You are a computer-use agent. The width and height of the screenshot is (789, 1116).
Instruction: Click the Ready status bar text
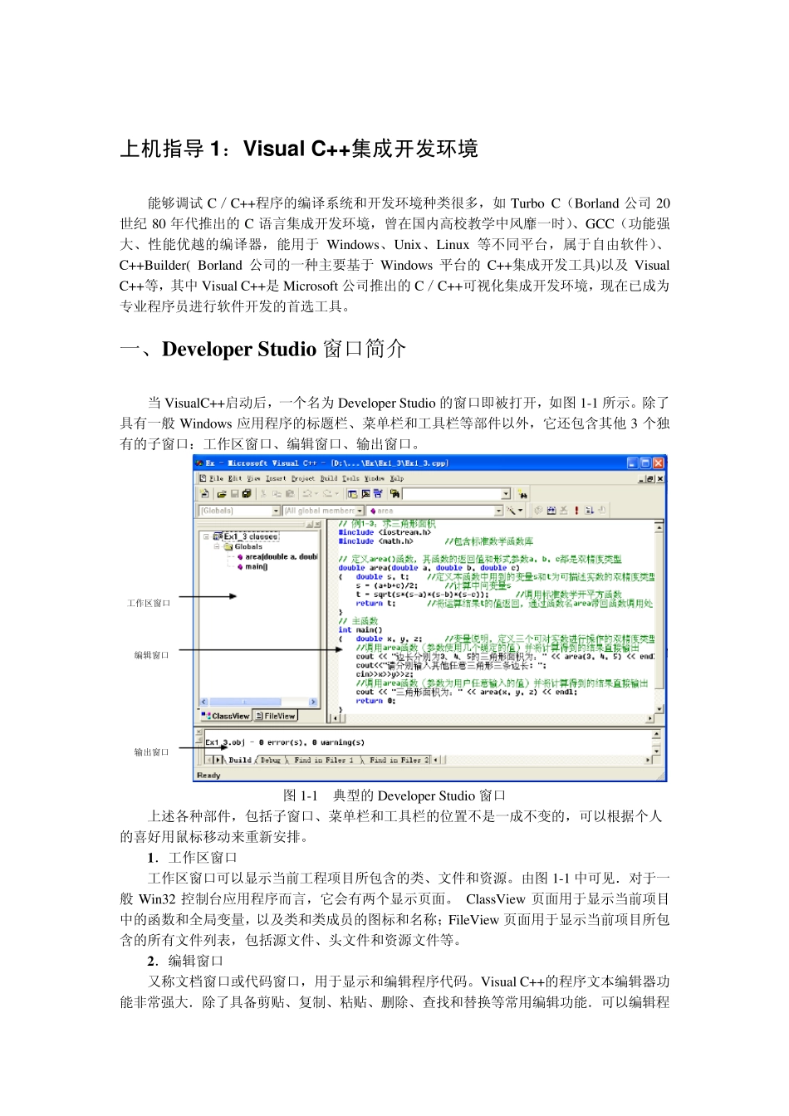[208, 776]
